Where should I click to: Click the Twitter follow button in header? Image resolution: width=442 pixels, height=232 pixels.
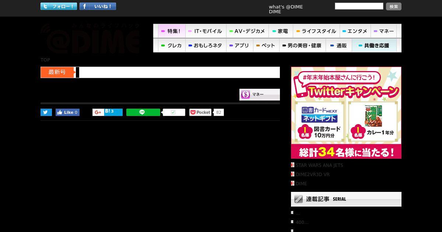(x=59, y=6)
